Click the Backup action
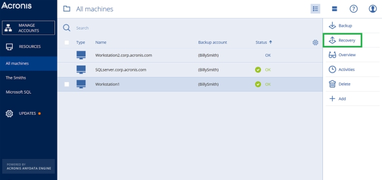The image size is (382, 180). tap(345, 26)
